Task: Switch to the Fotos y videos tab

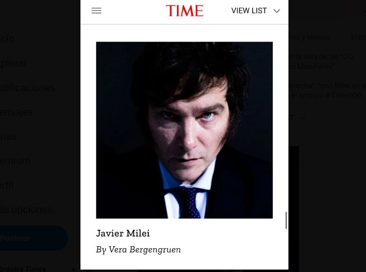Action: (x=309, y=37)
